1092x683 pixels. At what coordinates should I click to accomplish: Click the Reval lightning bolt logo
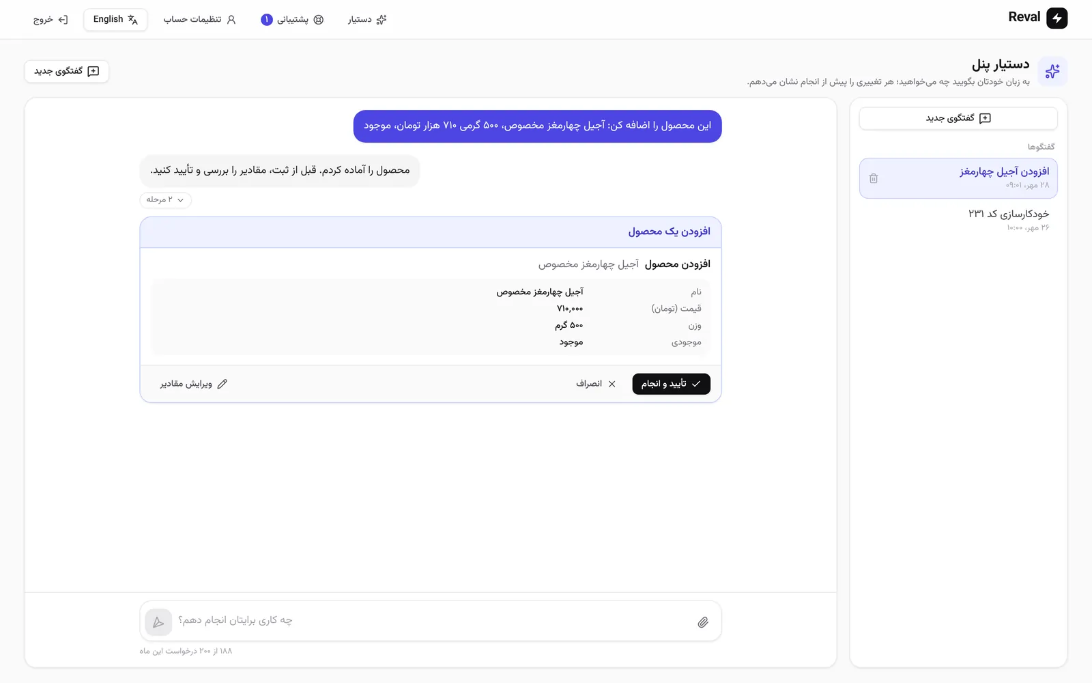click(1057, 18)
